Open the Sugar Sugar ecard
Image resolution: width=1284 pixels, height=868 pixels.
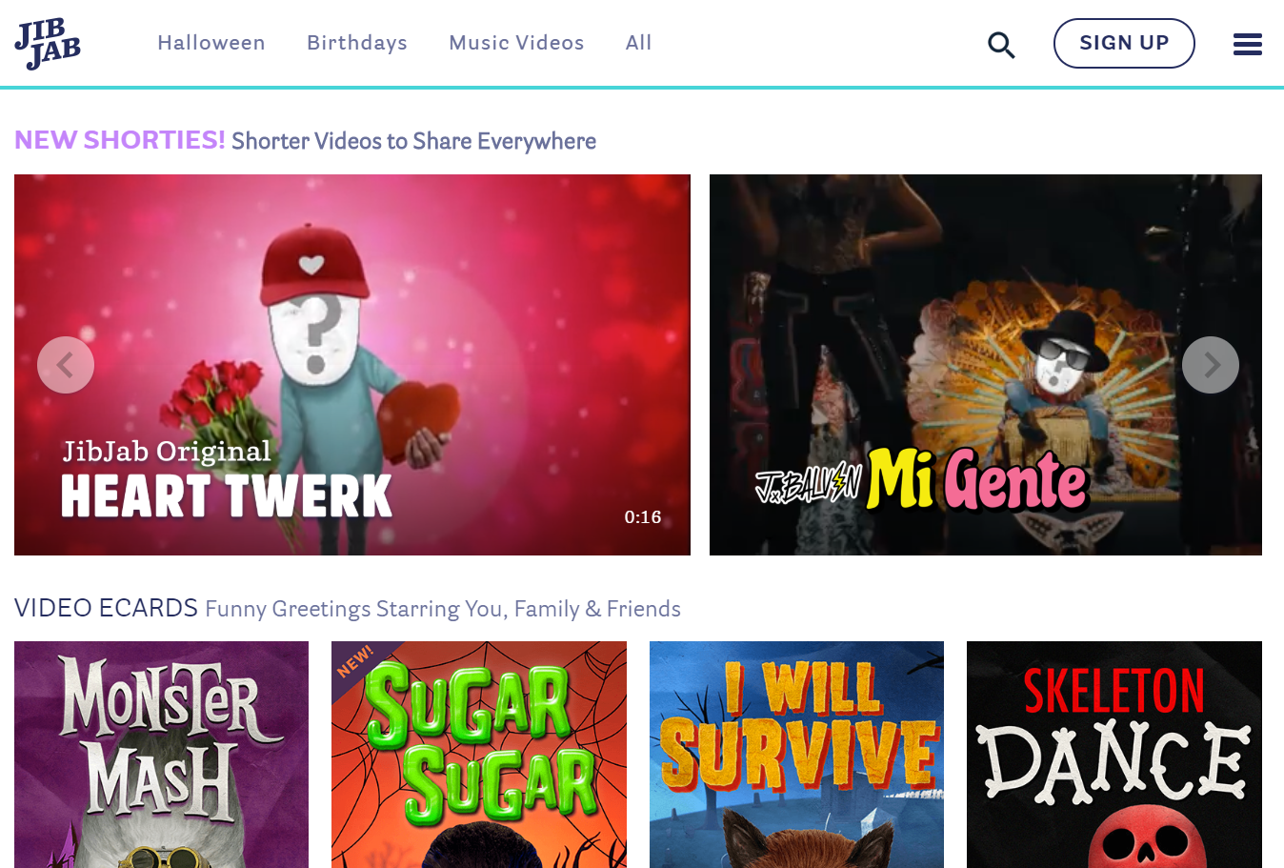[479, 754]
